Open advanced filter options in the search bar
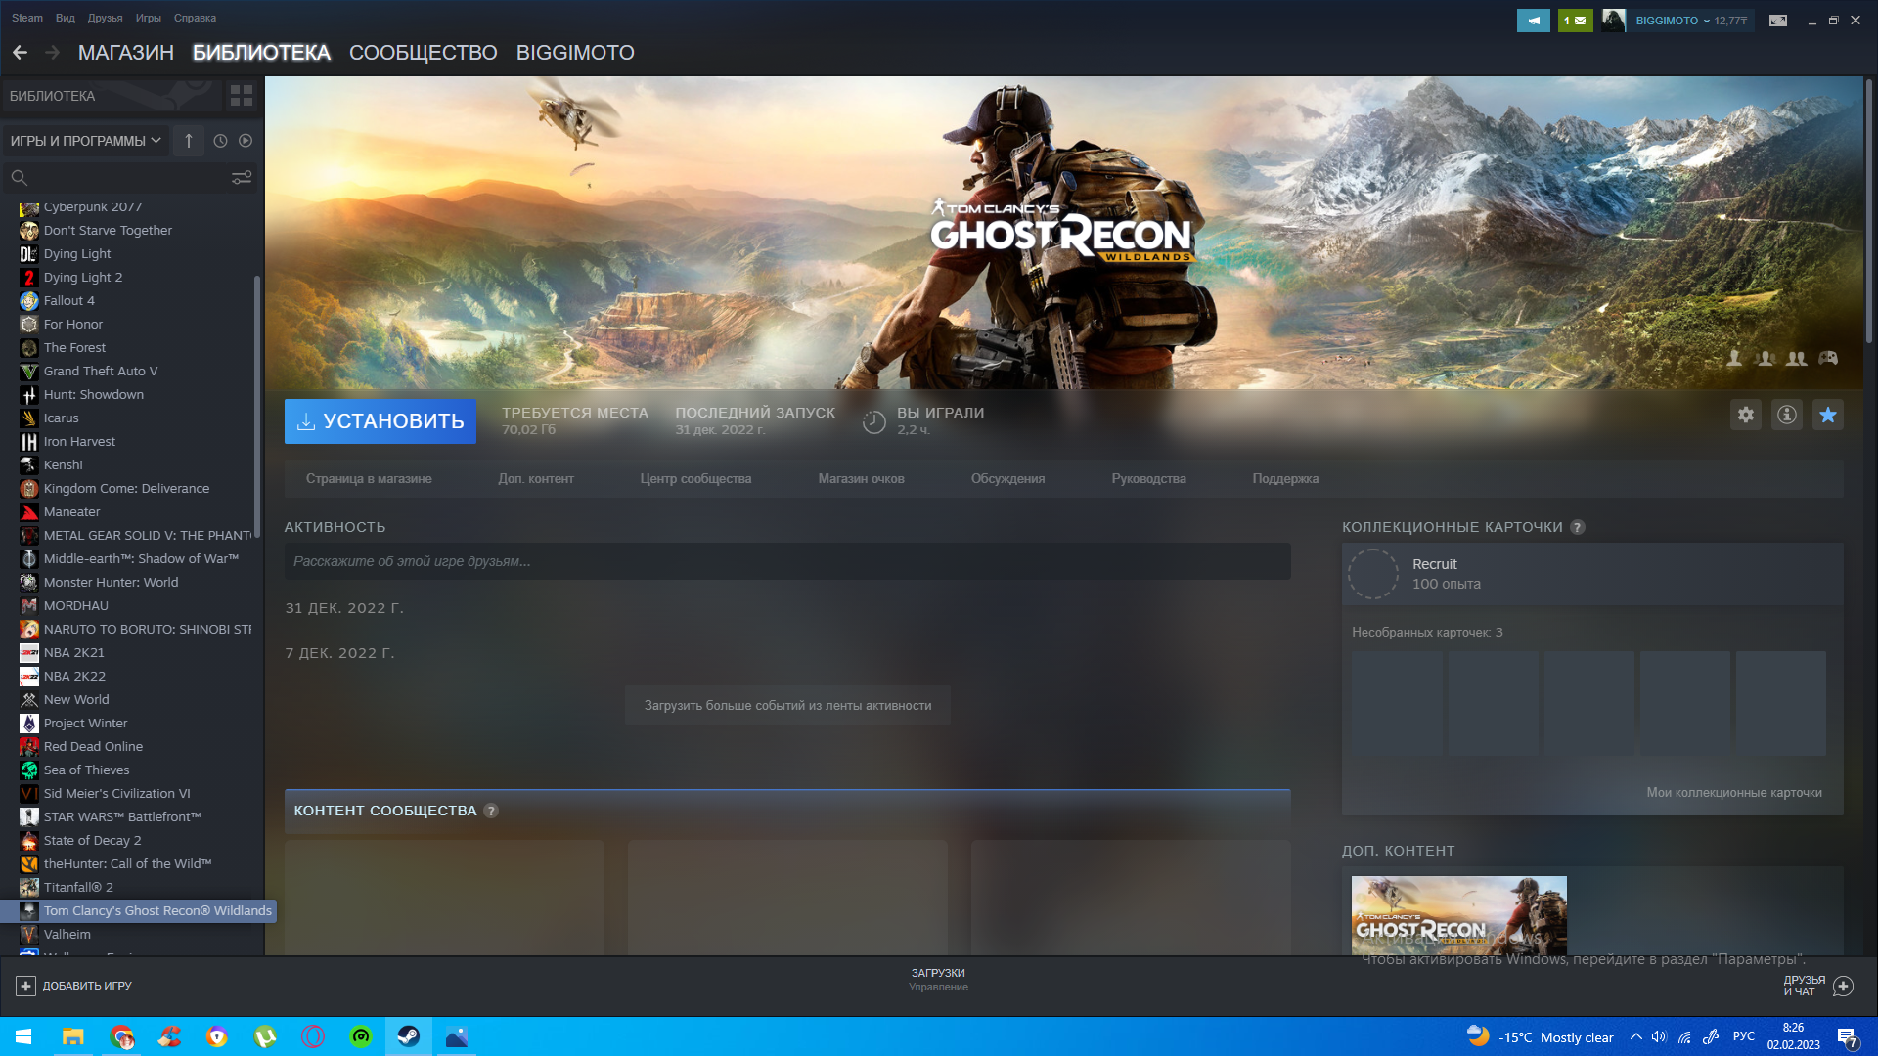1878x1056 pixels. click(242, 178)
